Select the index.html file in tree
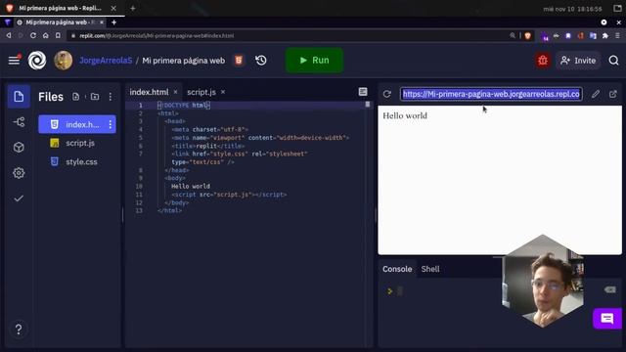Image resolution: width=626 pixels, height=352 pixels. pos(77,124)
